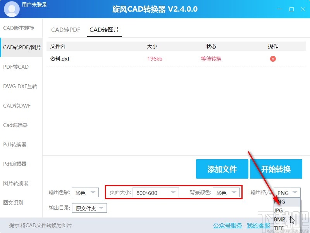
Task: Open the Pdf转换器 sidebar function
Action: [16, 144]
